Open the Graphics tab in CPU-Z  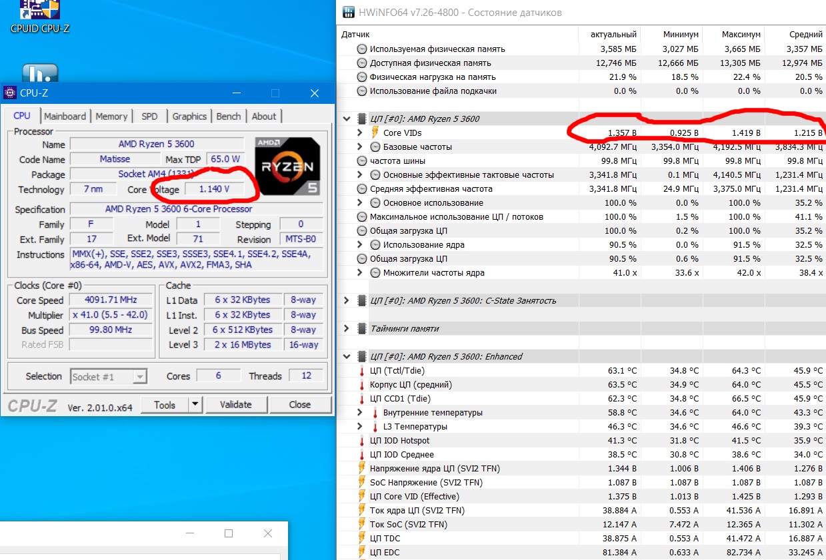(x=189, y=116)
